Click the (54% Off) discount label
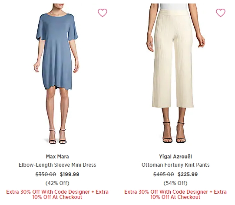The height and width of the screenshot is (205, 235). tap(175, 183)
